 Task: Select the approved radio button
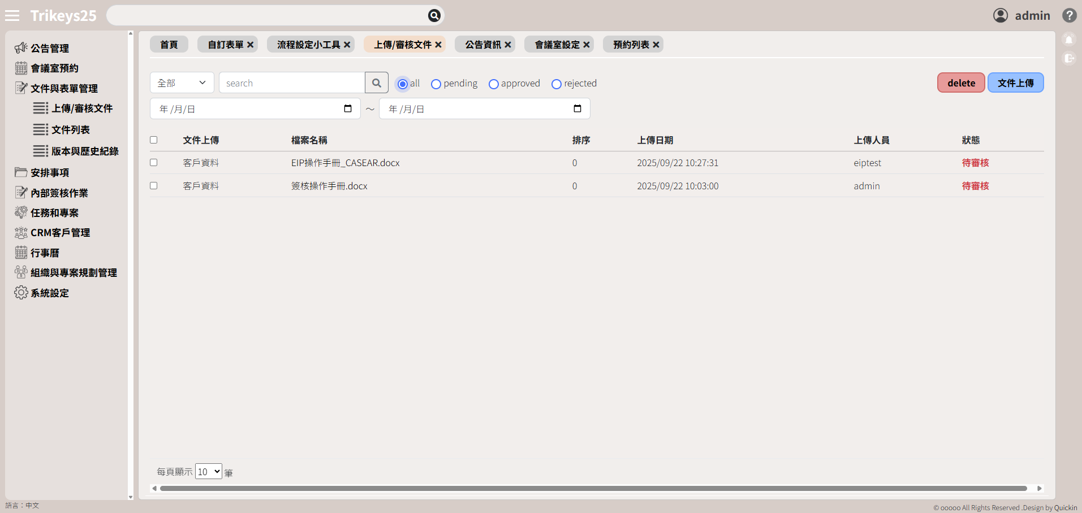tap(494, 84)
